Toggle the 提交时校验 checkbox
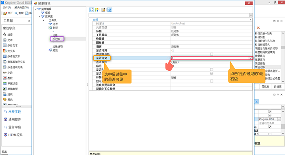285x155 pixels. pyautogui.click(x=212, y=54)
